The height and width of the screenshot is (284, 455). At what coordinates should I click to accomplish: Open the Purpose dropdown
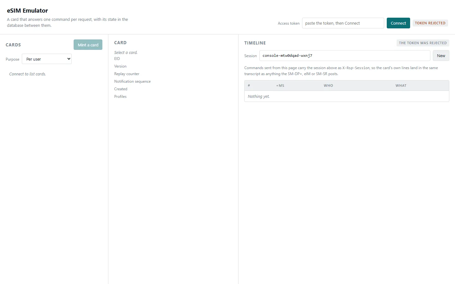coord(47,59)
